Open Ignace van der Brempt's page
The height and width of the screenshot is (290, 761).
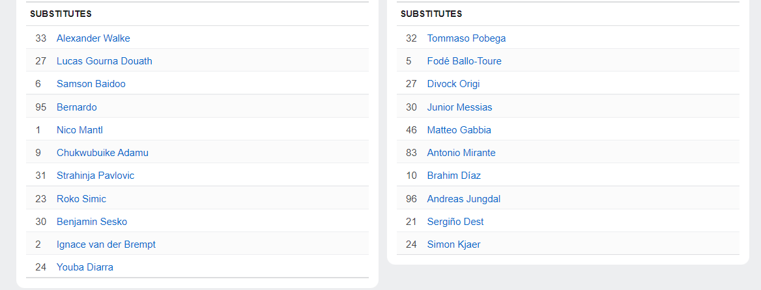[x=106, y=244]
